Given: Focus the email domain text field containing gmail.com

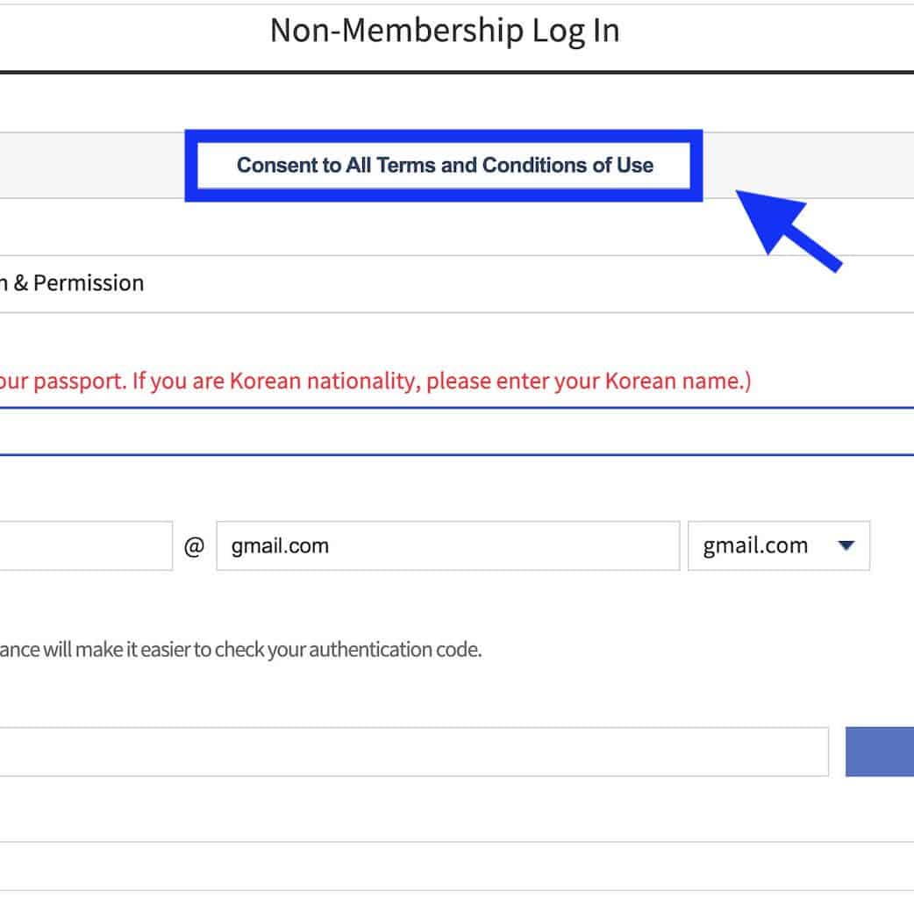Looking at the screenshot, I should tap(447, 545).
